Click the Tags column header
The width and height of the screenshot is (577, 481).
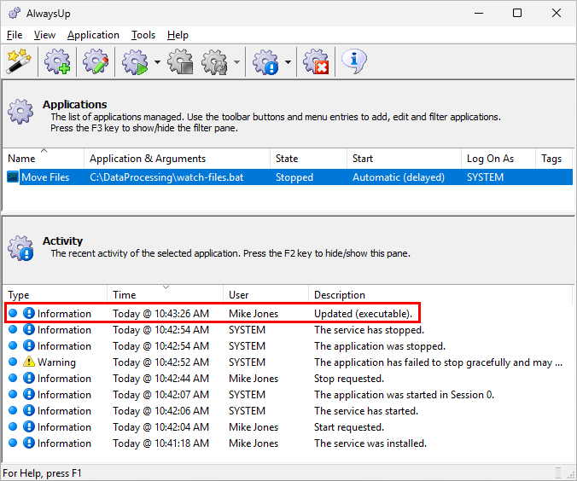(554, 159)
